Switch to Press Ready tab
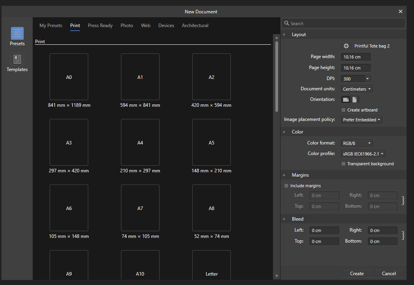The image size is (414, 285). [x=100, y=26]
